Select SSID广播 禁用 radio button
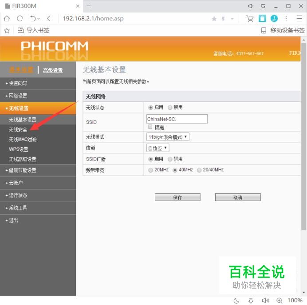The image size is (307, 305). click(170, 159)
